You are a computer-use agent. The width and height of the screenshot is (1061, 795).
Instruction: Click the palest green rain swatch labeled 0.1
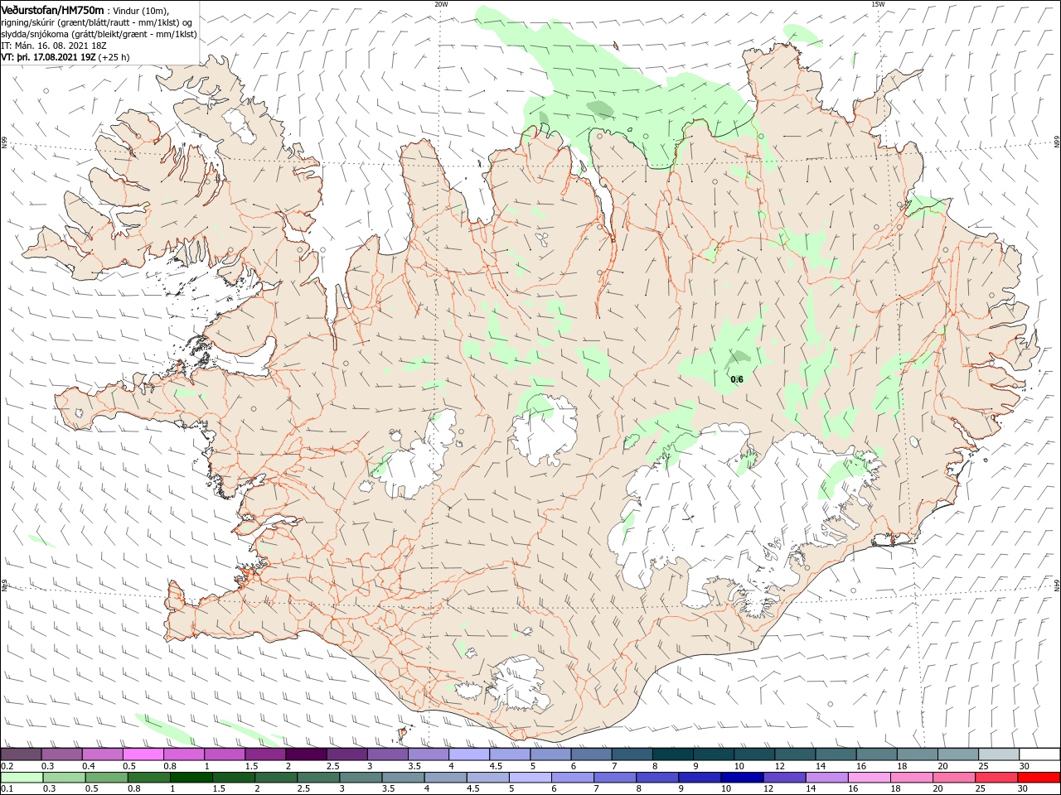coord(22,778)
